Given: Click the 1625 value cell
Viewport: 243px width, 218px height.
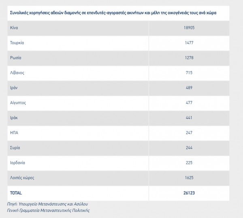Looking at the screenshot, I should click(x=189, y=178).
